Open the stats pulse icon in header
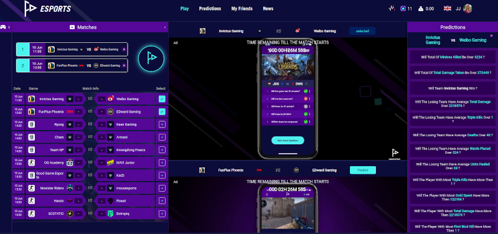 pos(392,9)
